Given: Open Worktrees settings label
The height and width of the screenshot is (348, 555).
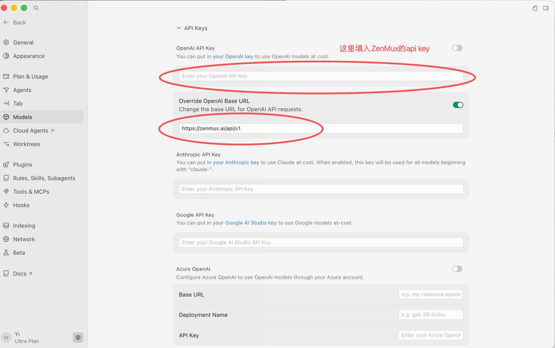Looking at the screenshot, I should point(26,144).
